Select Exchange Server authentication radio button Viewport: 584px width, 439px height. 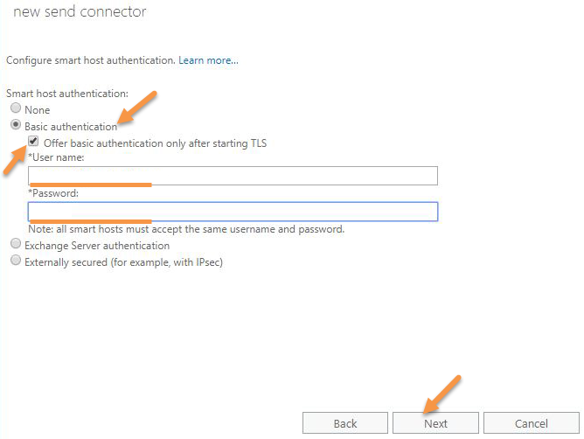point(16,244)
